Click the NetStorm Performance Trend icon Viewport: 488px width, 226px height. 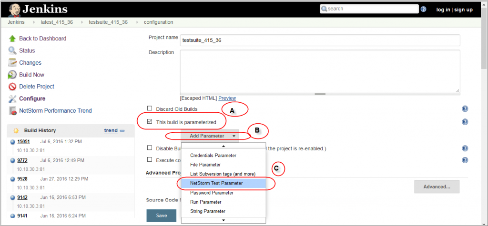(12, 111)
